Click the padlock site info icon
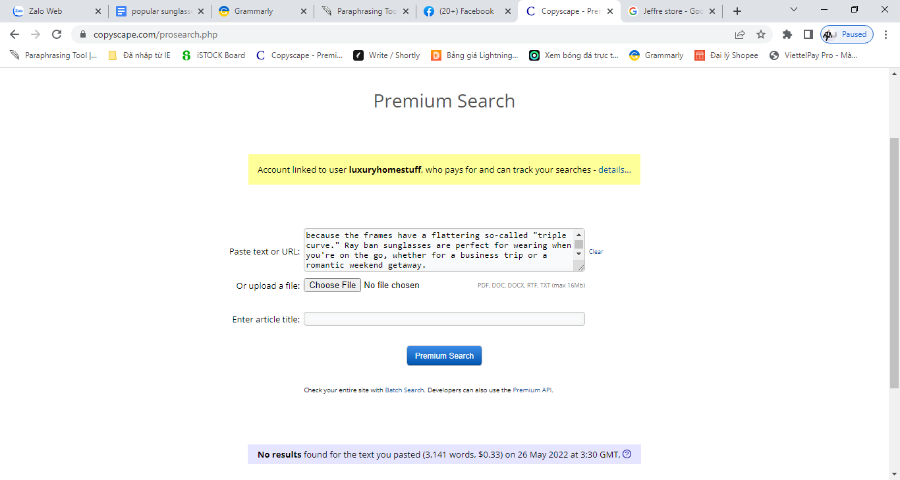 pos(83,34)
